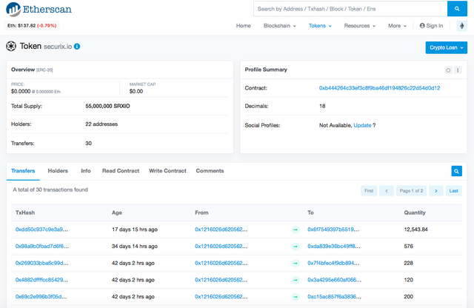
Task: Click the Eth price $137.82 badge
Action: click(32, 26)
